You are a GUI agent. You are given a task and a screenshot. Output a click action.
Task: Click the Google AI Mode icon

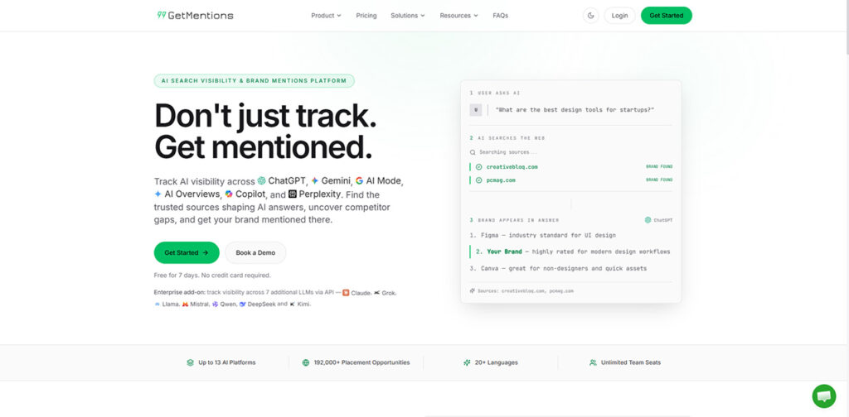point(360,181)
